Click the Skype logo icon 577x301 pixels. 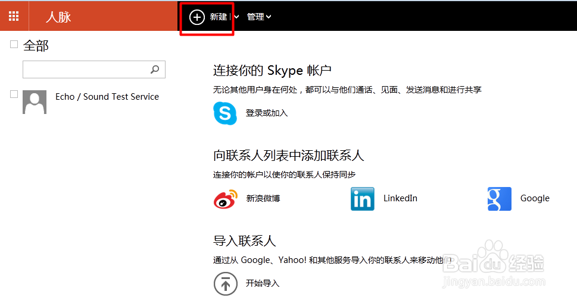pos(225,113)
